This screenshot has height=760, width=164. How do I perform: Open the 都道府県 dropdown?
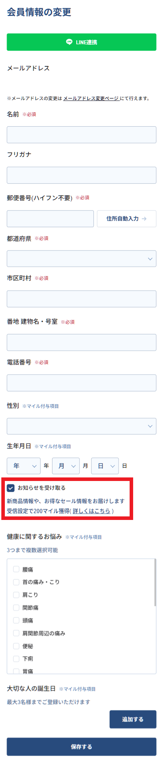pos(82,259)
